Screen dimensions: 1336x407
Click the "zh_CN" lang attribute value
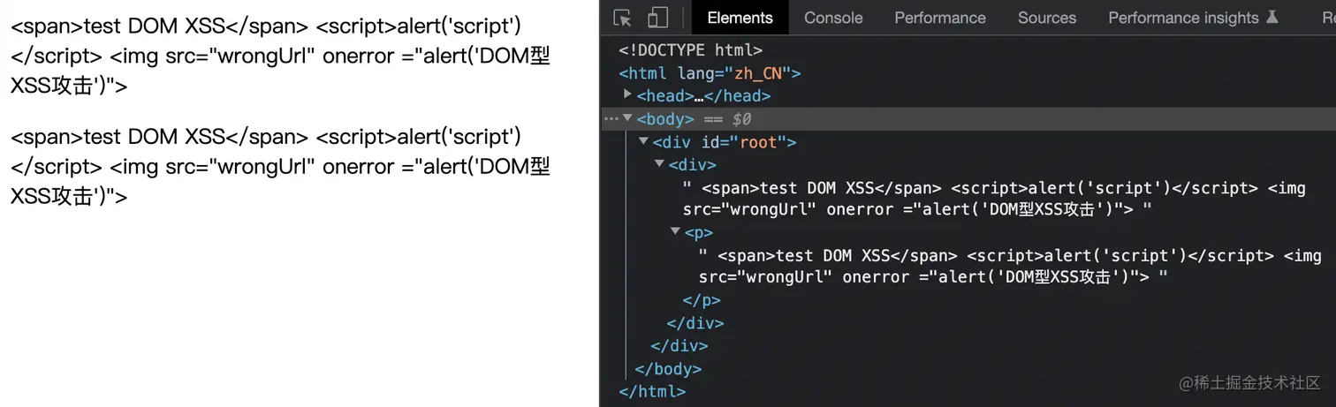(x=759, y=73)
